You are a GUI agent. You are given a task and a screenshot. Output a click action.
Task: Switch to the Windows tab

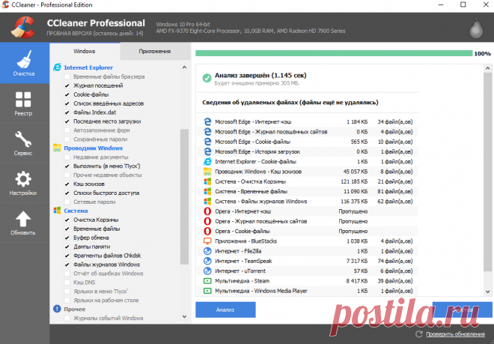tap(85, 51)
